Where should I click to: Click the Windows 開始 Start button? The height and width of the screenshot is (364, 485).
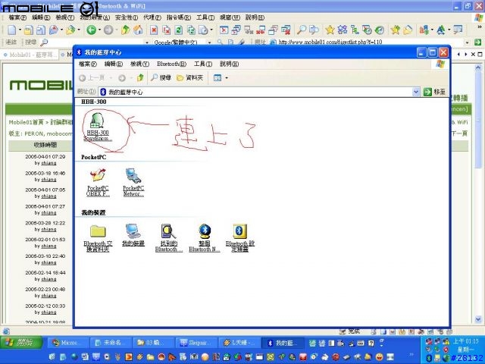point(21,342)
